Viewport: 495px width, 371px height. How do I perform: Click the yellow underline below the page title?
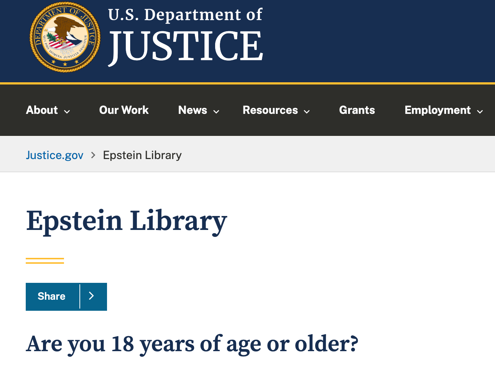(x=45, y=261)
